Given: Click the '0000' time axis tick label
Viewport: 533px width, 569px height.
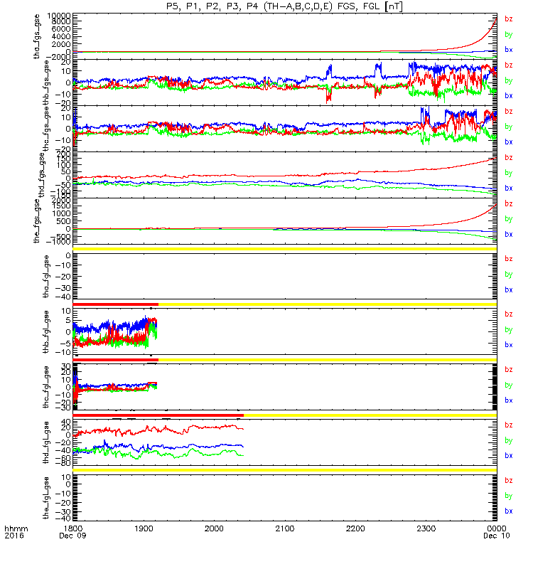Looking at the screenshot, I should click(497, 528).
